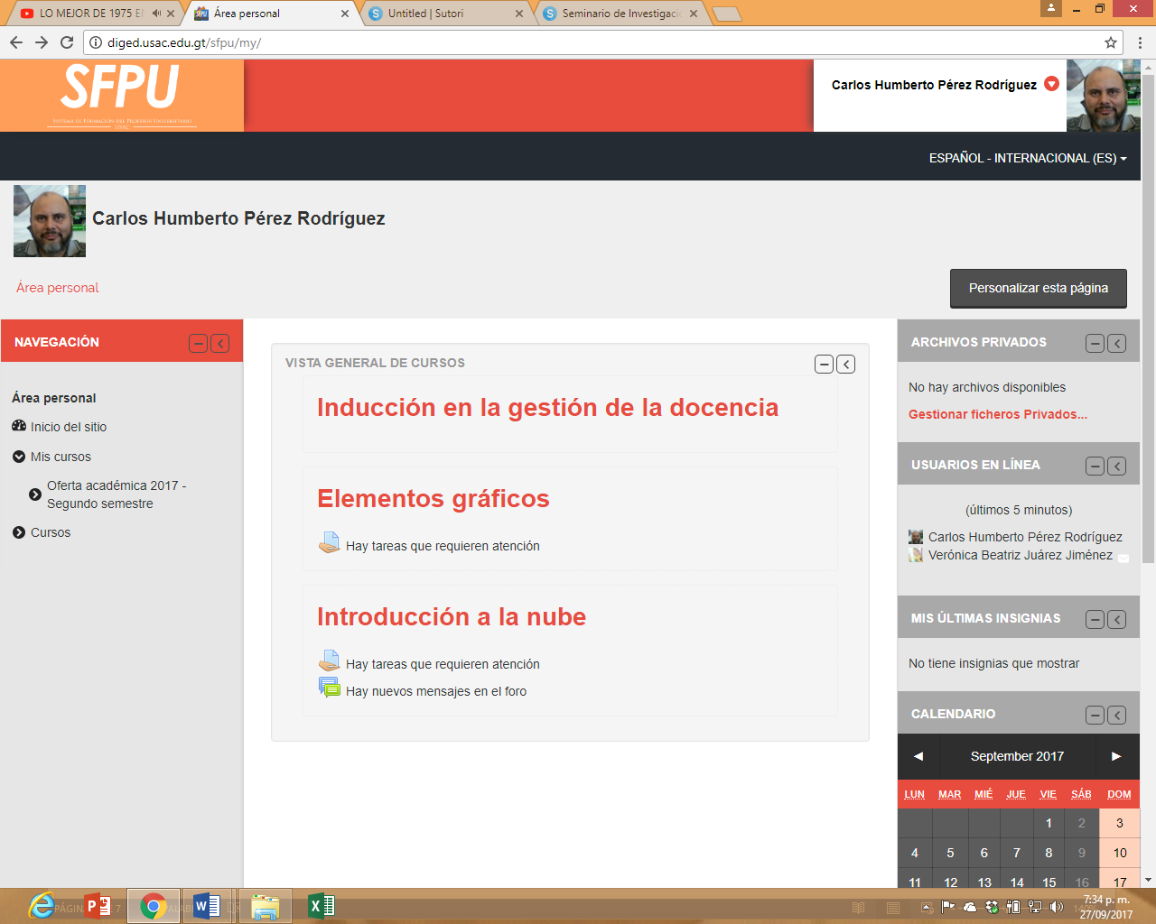Open Carlos Humberto Pérez Rodríguez online user link
1156x924 pixels.
coord(1025,537)
